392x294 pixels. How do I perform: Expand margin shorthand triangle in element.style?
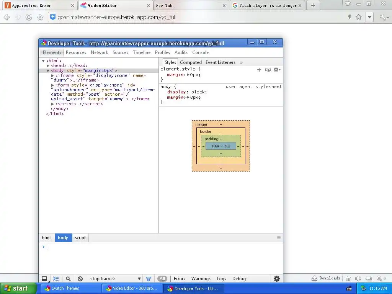188,75
